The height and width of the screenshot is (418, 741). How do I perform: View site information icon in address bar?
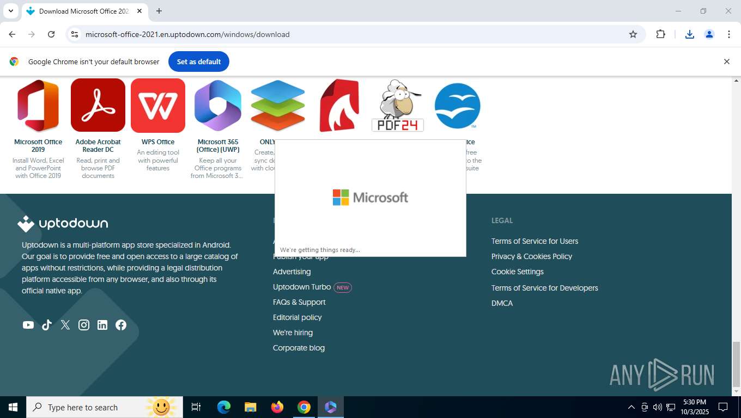click(75, 34)
